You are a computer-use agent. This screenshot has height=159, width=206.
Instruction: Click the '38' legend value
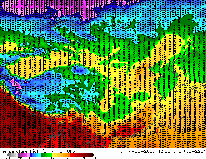point(84,158)
